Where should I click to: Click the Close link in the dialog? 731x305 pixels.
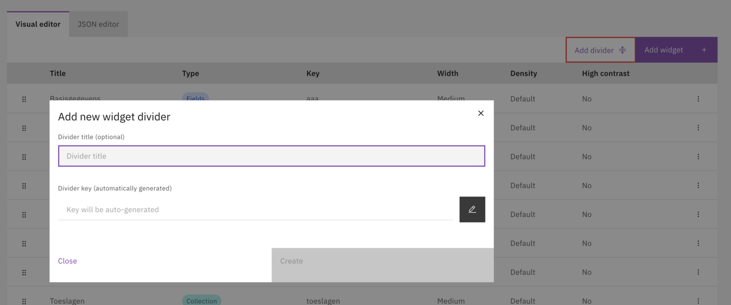(67, 261)
